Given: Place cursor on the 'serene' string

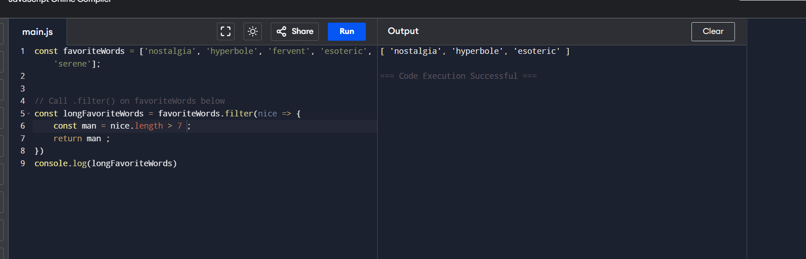Looking at the screenshot, I should (x=72, y=64).
